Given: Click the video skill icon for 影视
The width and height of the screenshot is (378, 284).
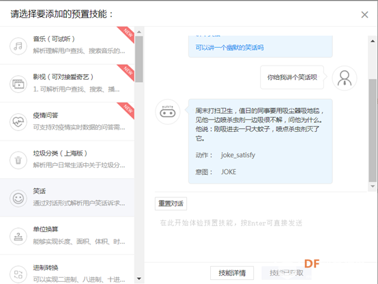Looking at the screenshot, I should pyautogui.click(x=18, y=84).
